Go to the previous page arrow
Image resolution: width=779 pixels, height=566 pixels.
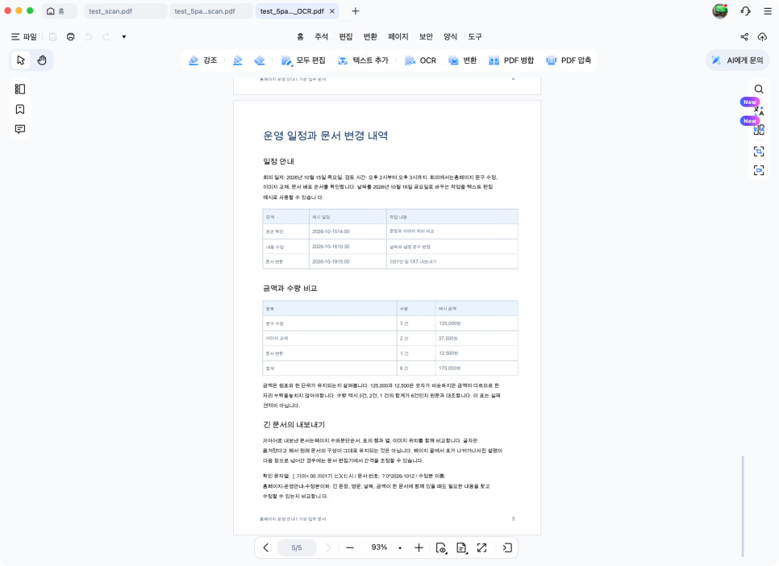(x=266, y=547)
